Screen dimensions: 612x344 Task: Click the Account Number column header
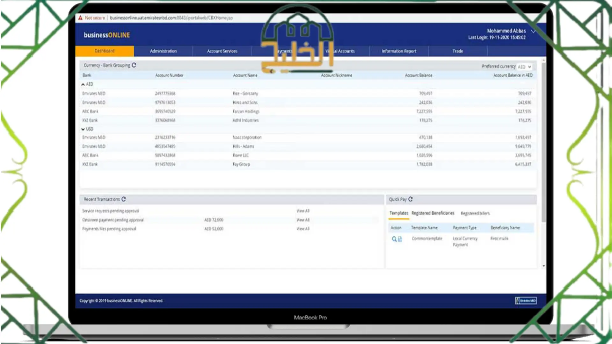pyautogui.click(x=169, y=75)
